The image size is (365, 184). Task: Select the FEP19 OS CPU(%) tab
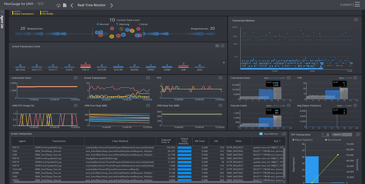tap(47, 13)
